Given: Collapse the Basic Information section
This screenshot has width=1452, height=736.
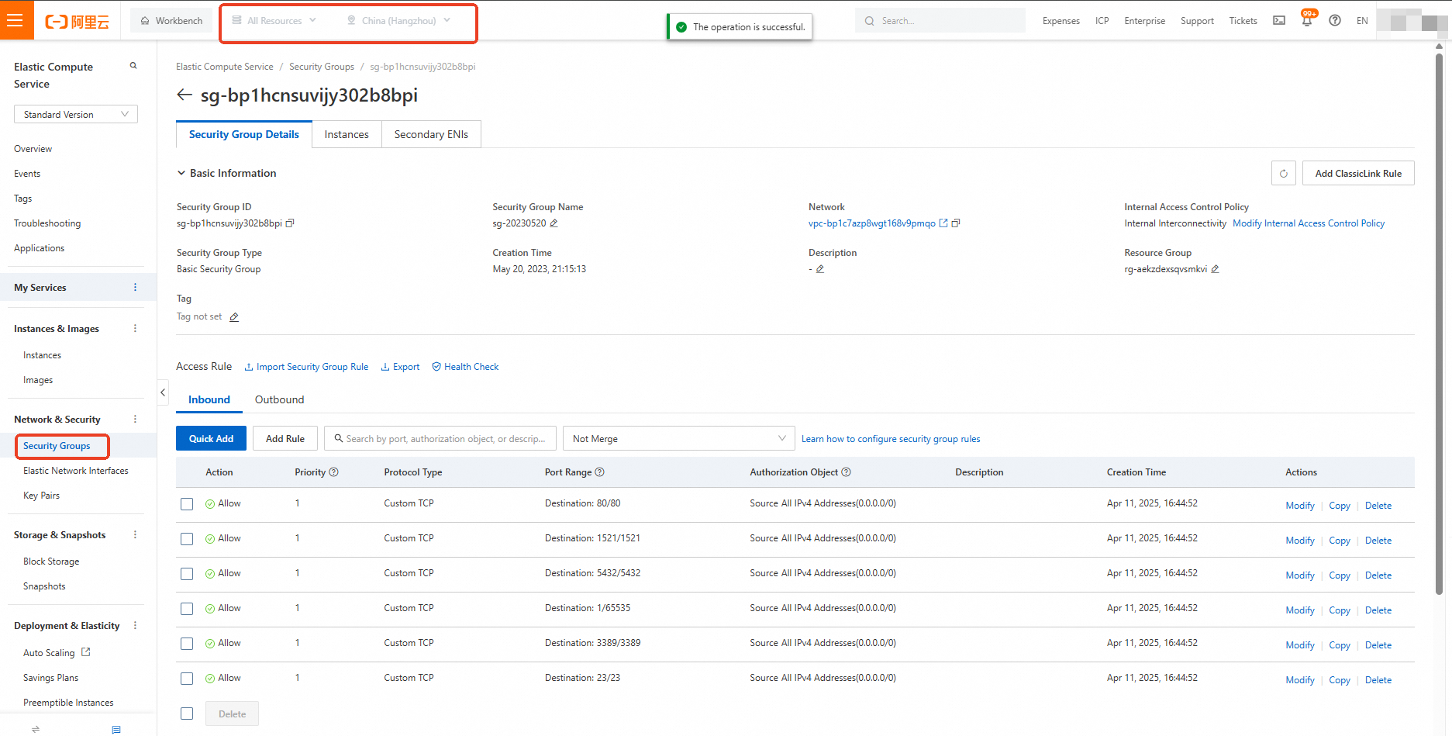Looking at the screenshot, I should [181, 174].
